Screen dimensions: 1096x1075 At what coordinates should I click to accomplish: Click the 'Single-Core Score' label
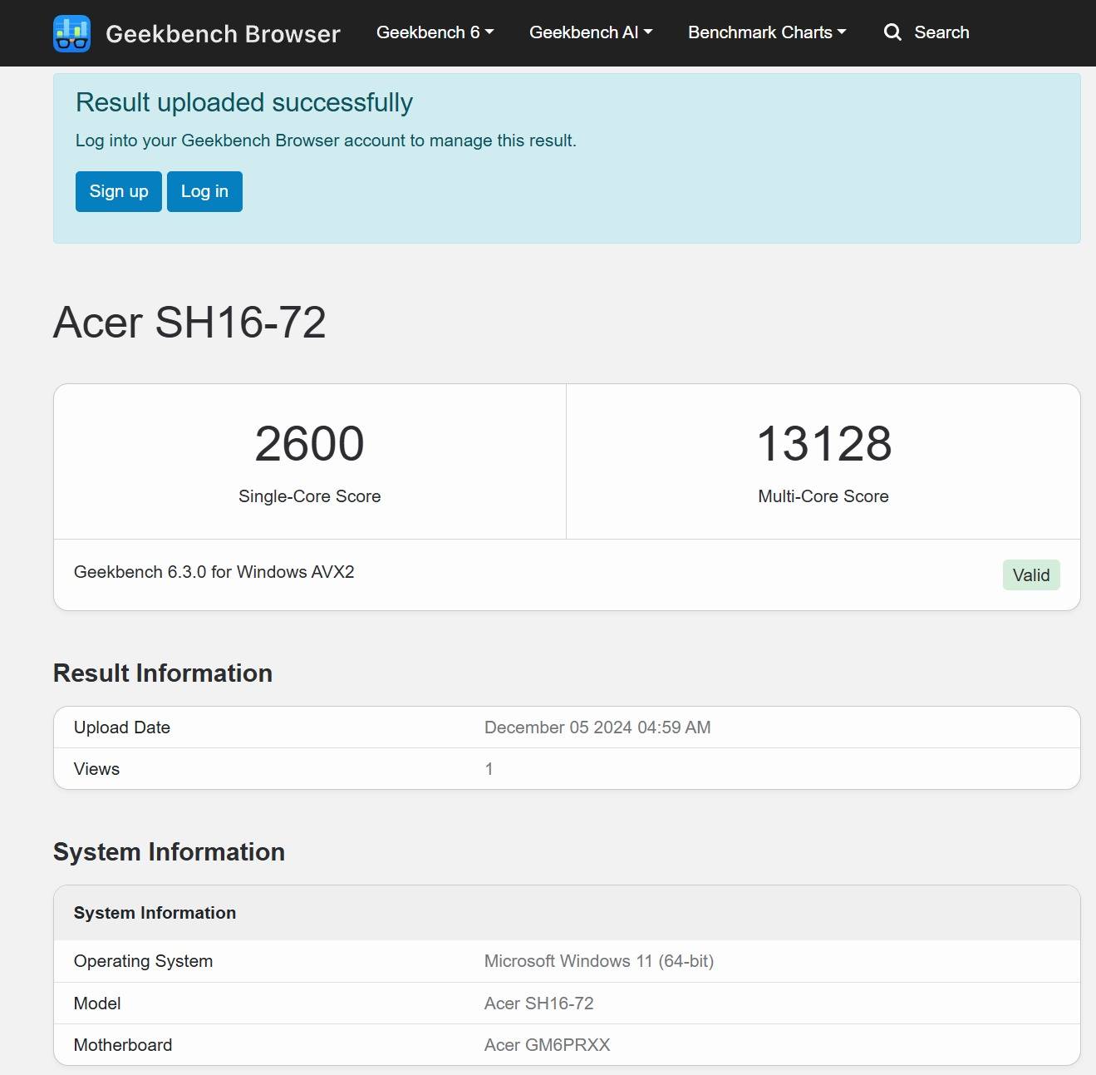(309, 496)
